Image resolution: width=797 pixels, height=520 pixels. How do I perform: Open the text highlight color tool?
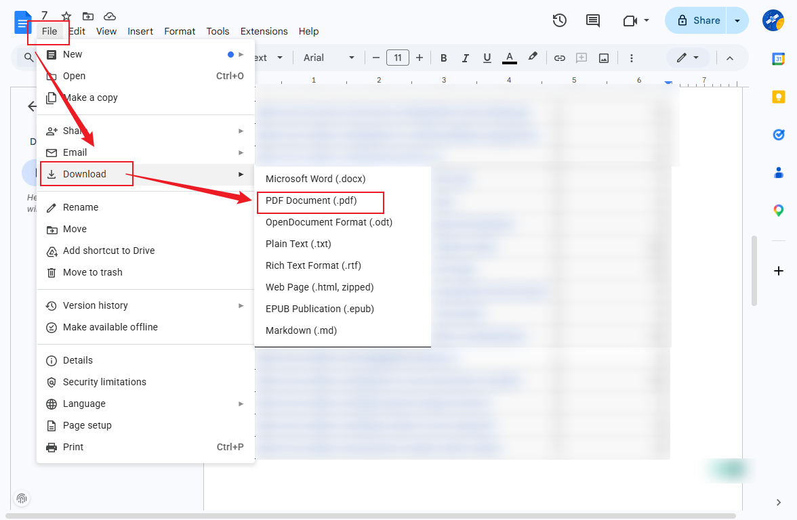click(533, 58)
